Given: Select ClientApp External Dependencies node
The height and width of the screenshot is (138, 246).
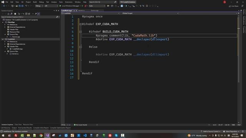Looking at the screenshot, I should coord(17,27).
